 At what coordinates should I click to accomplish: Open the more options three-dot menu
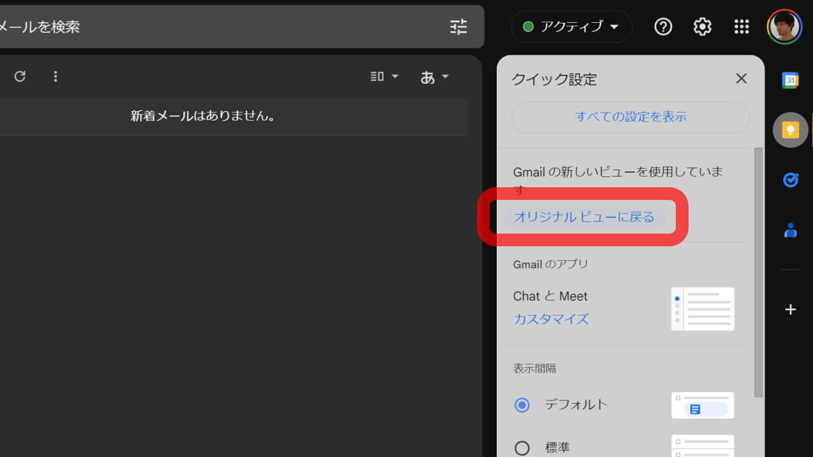pyautogui.click(x=56, y=76)
